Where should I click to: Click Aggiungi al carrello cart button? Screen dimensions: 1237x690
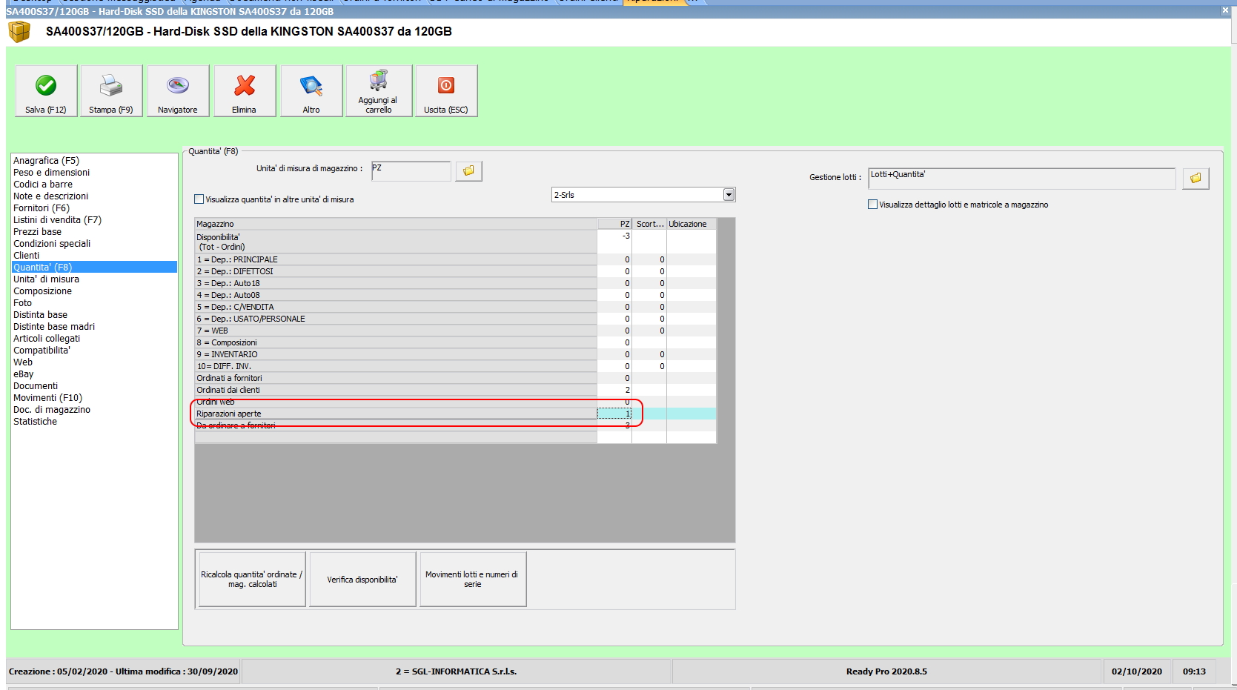point(378,90)
